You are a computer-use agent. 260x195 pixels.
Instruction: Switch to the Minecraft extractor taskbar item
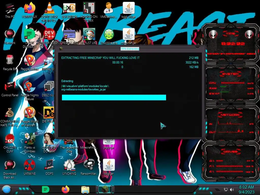(105, 189)
